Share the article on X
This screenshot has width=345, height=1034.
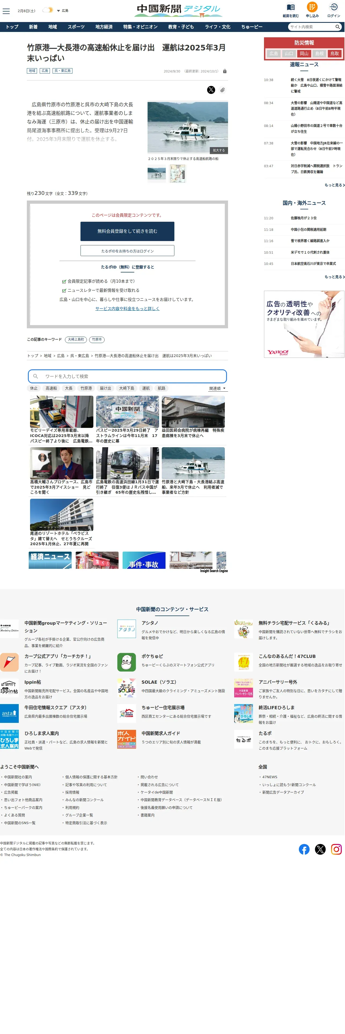tap(211, 90)
